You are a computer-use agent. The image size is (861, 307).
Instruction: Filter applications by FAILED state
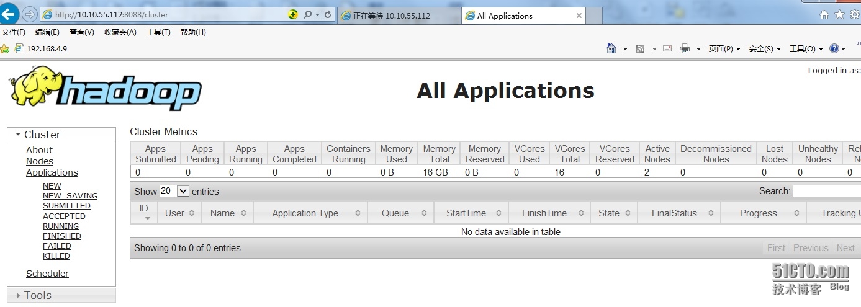pyautogui.click(x=57, y=246)
